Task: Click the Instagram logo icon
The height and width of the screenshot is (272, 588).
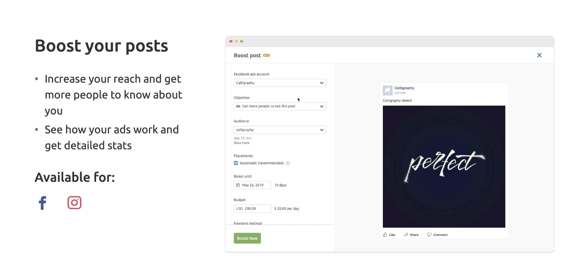Action: (74, 203)
